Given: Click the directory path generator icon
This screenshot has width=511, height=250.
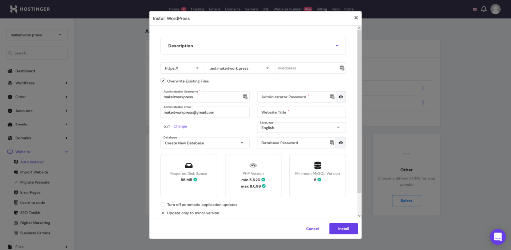Looking at the screenshot, I should coord(342,68).
